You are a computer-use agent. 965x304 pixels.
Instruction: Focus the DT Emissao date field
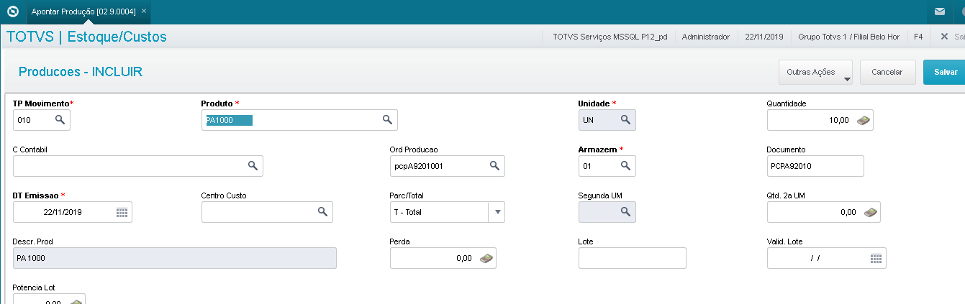[x=73, y=212]
